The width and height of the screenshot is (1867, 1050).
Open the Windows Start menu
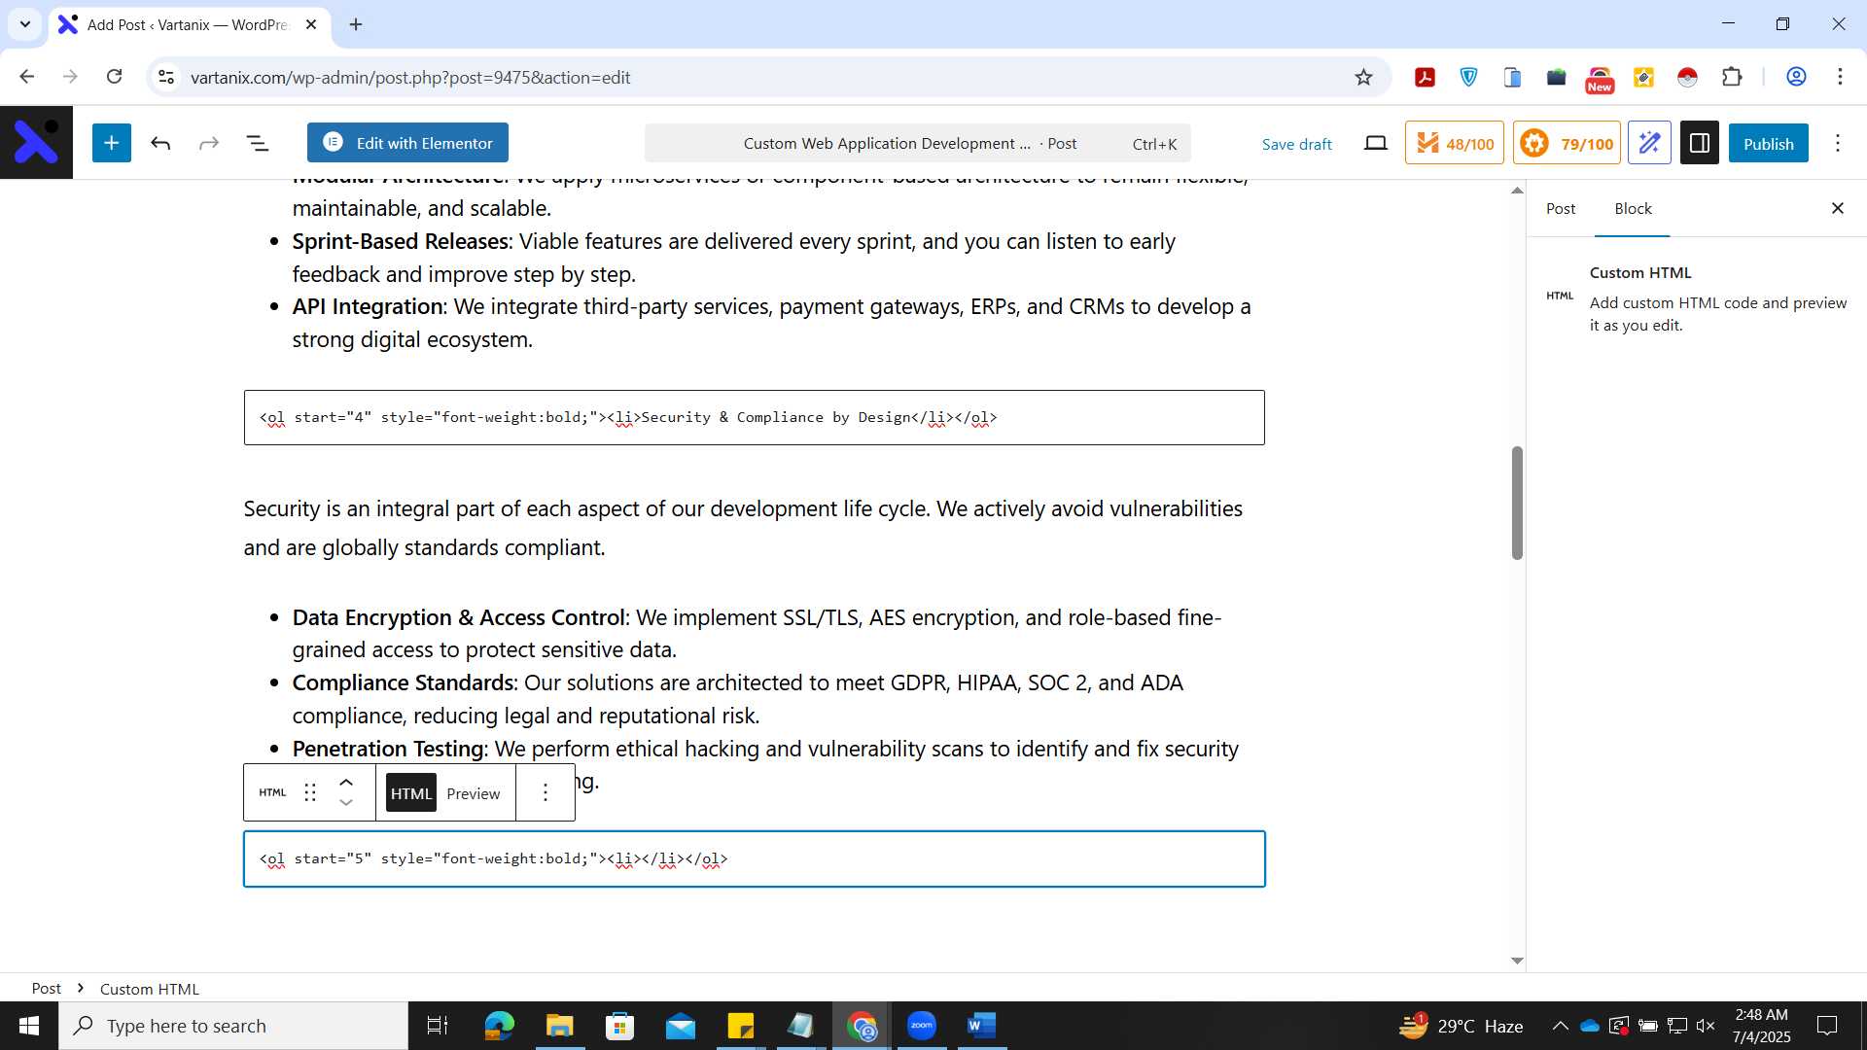[29, 1026]
